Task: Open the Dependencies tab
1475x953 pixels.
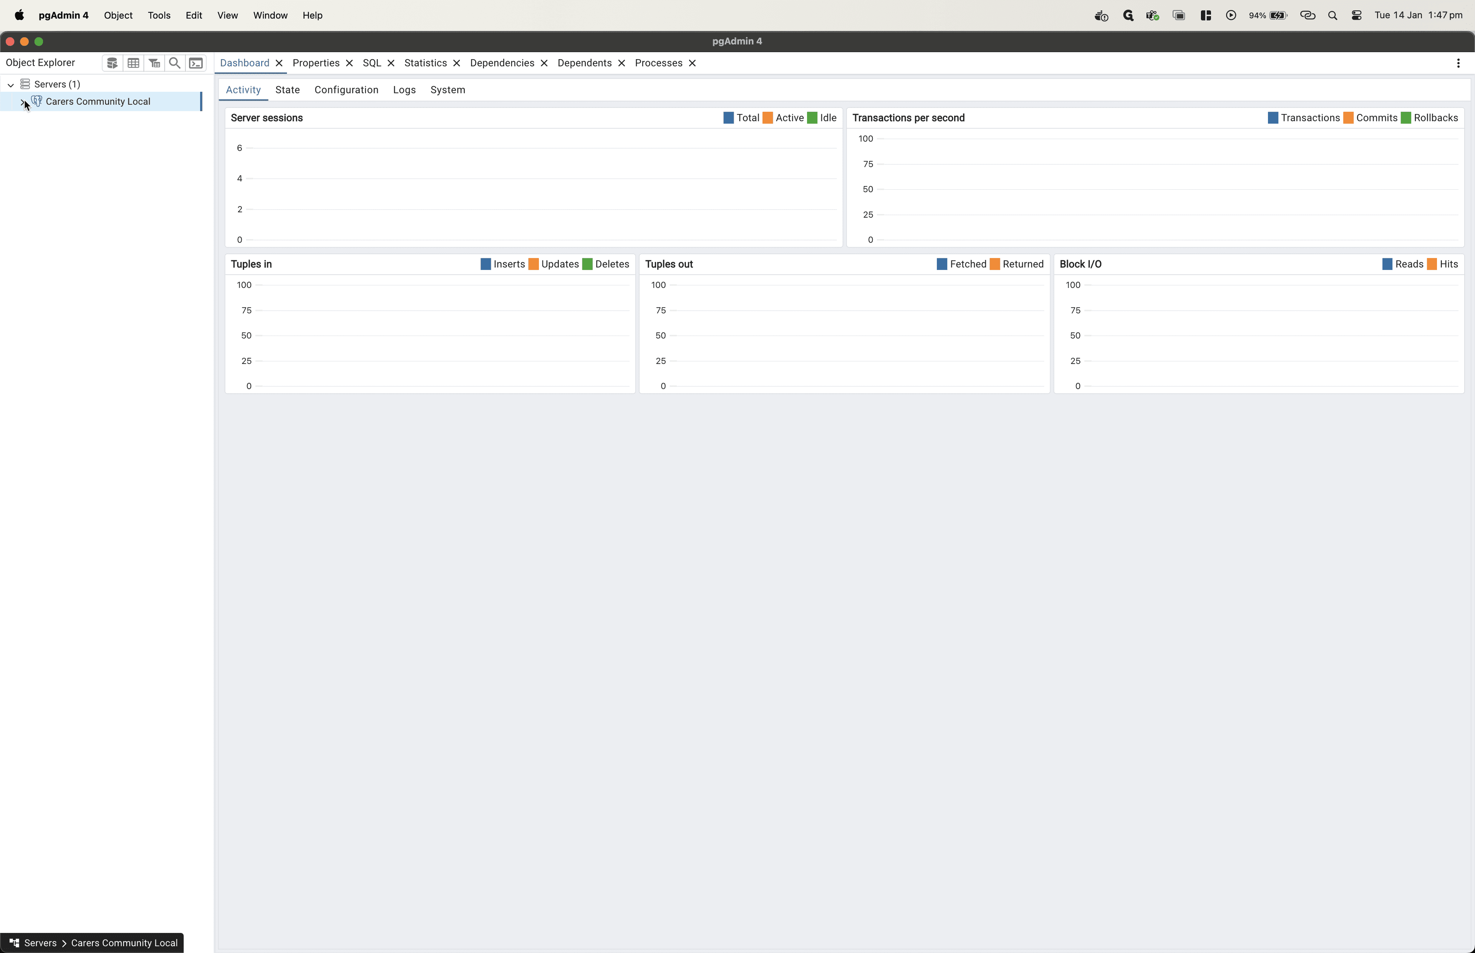Action: (x=502, y=63)
